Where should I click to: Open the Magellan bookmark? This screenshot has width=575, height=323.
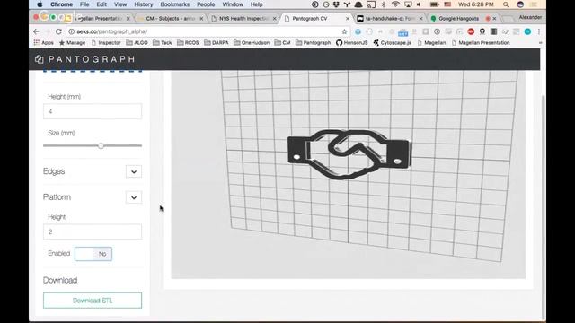431,43
